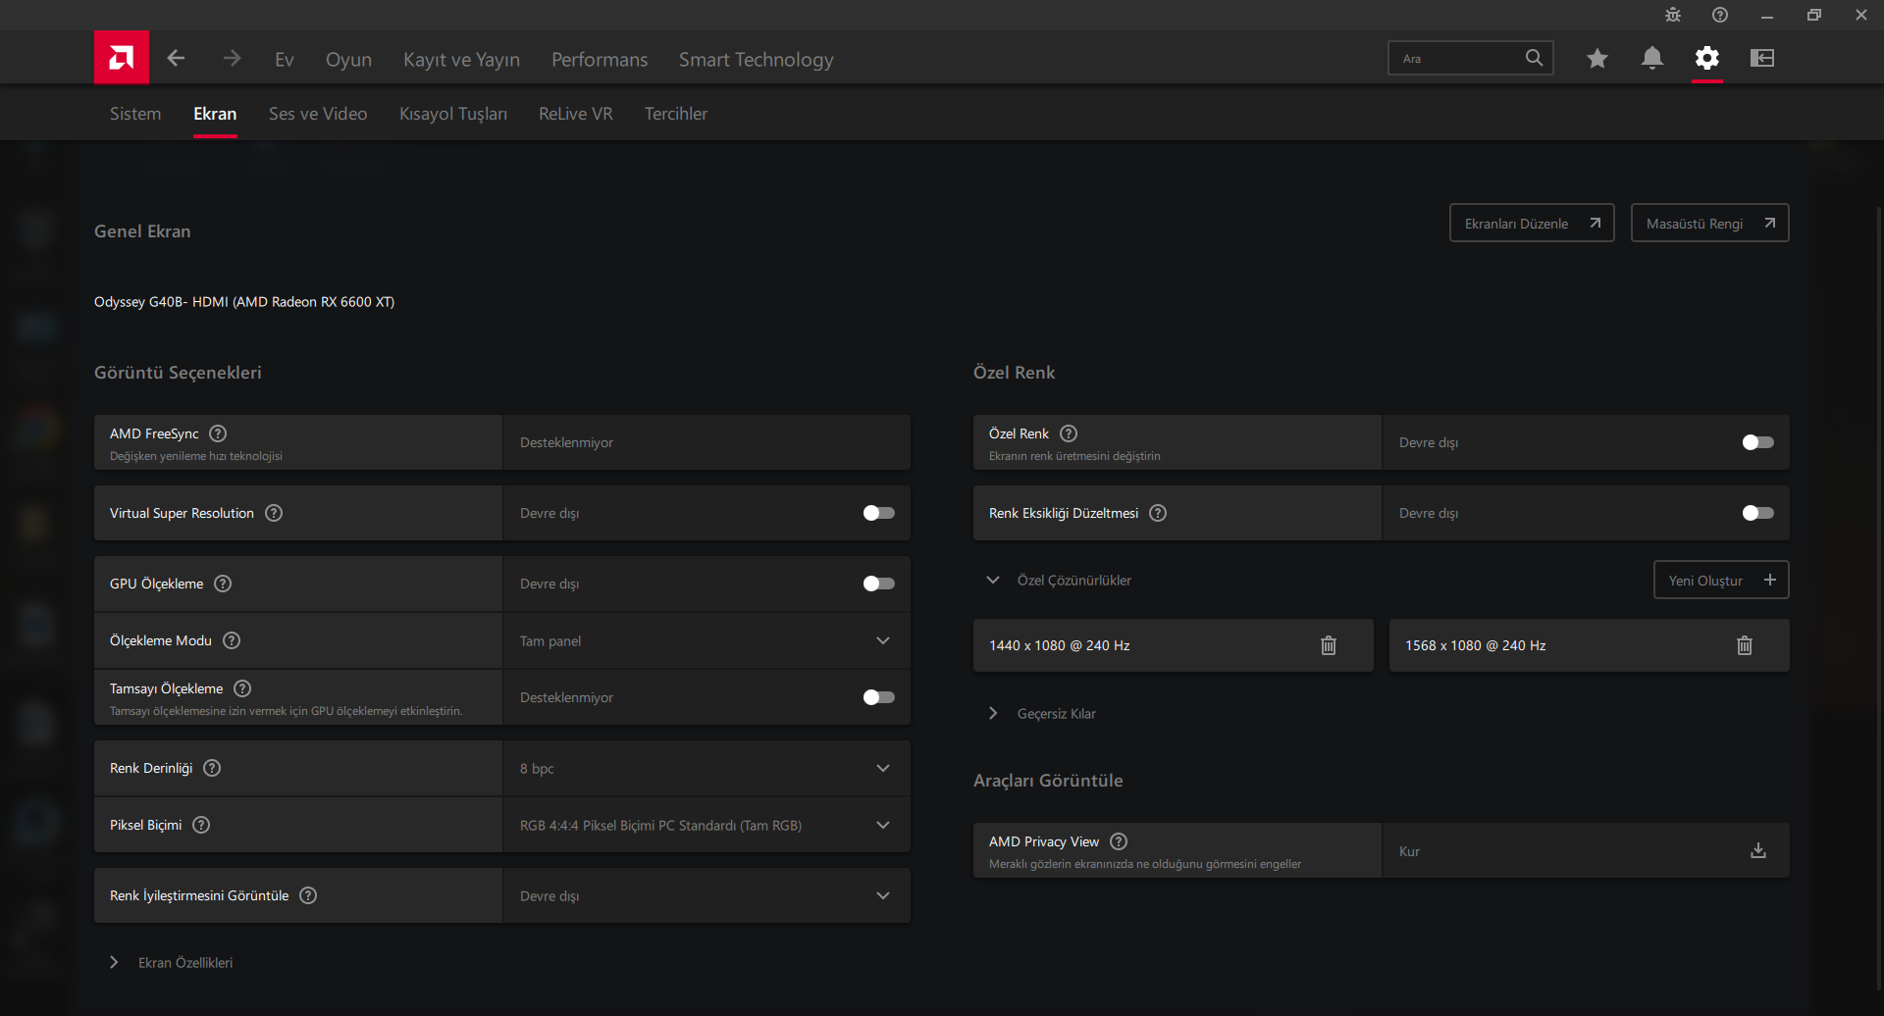Click Ekranları Düzenle button

pyautogui.click(x=1532, y=223)
